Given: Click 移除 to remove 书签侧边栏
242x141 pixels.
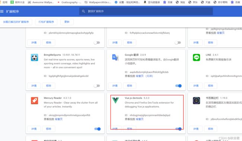Looking at the screenshot, I should pos(210,129).
